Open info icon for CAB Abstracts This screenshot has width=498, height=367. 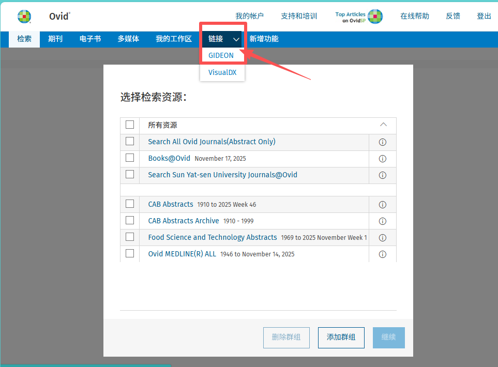[383, 205]
